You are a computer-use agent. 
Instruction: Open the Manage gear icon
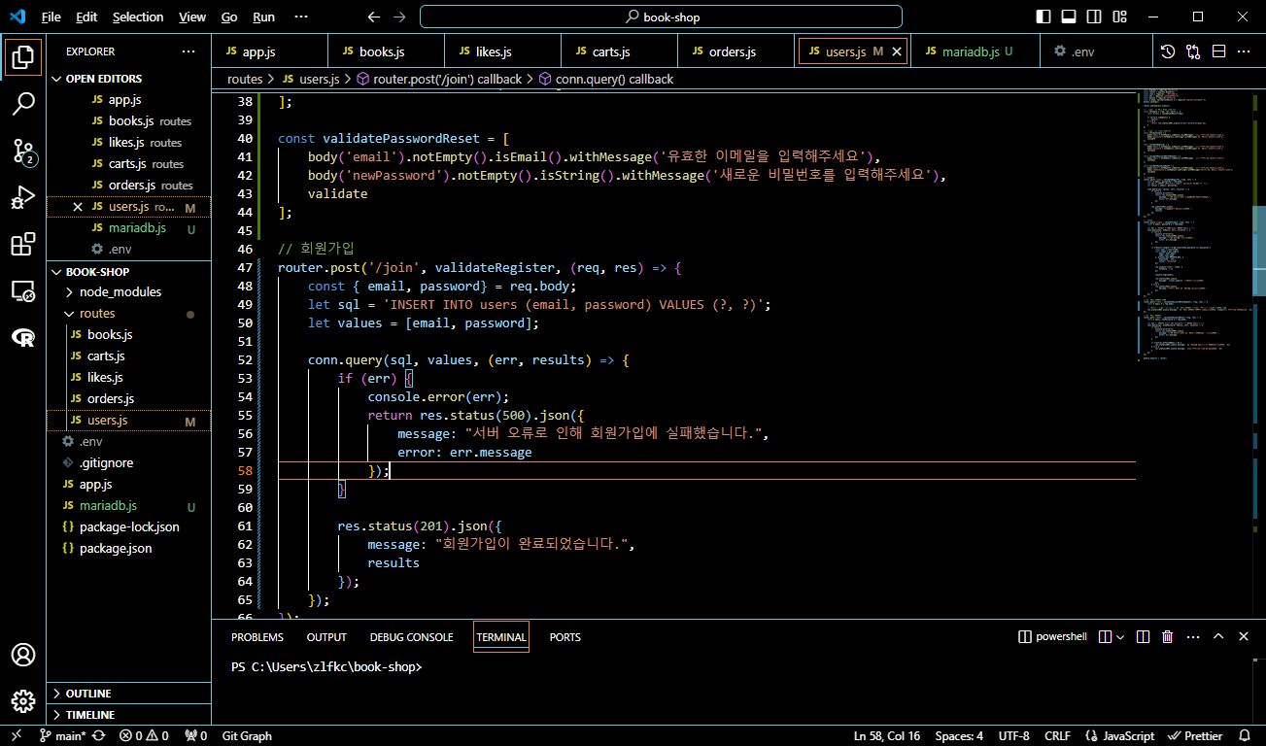[x=23, y=700]
